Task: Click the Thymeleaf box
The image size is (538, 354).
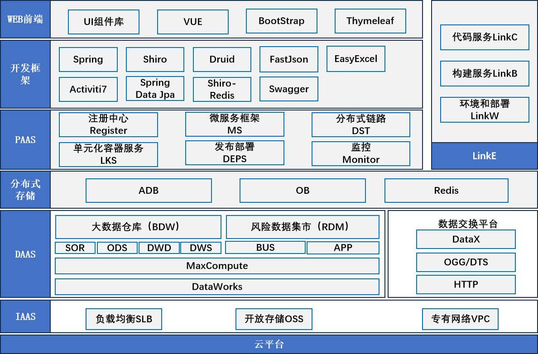Action: tap(370, 21)
